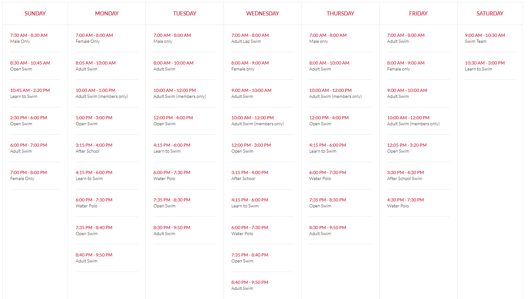
Task: Open Saturday's 9:00 AM Swim Team slot
Action: (485, 38)
